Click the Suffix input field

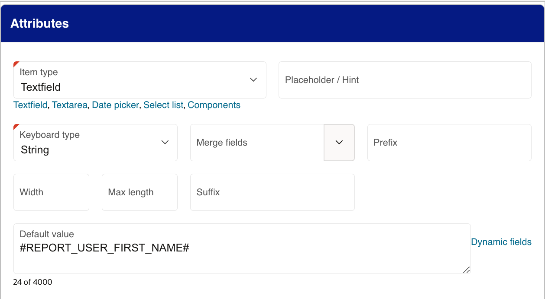click(272, 192)
